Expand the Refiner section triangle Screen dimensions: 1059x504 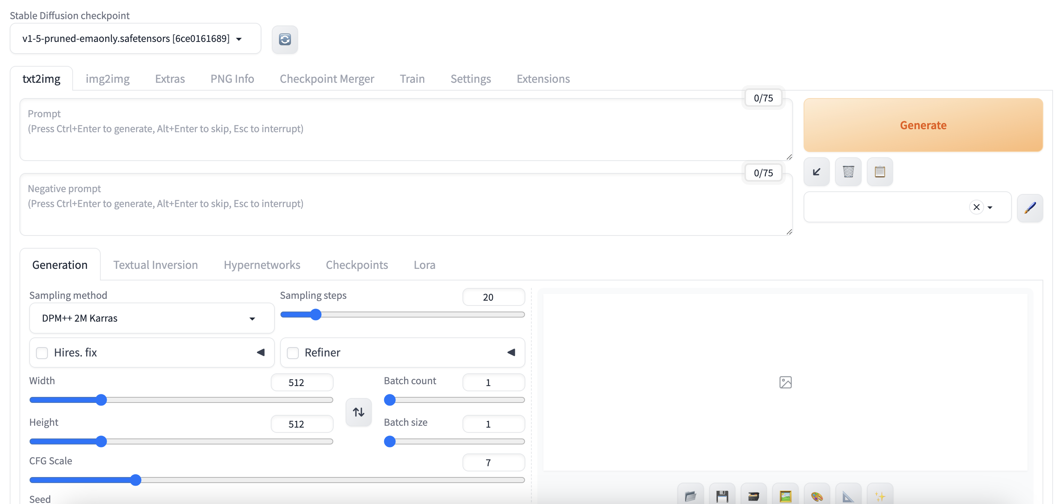click(511, 352)
